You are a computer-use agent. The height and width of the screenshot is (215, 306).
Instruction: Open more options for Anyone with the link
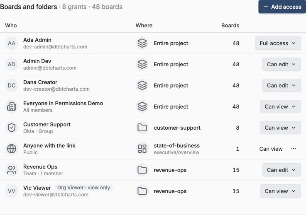click(293, 149)
